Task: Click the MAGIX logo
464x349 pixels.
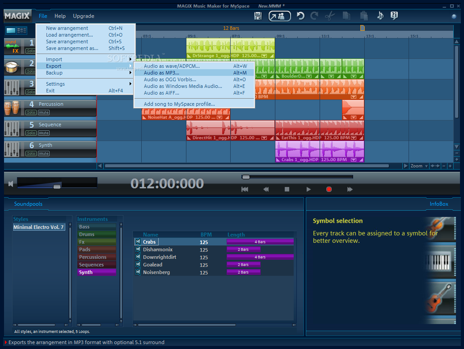Action: 17,16
